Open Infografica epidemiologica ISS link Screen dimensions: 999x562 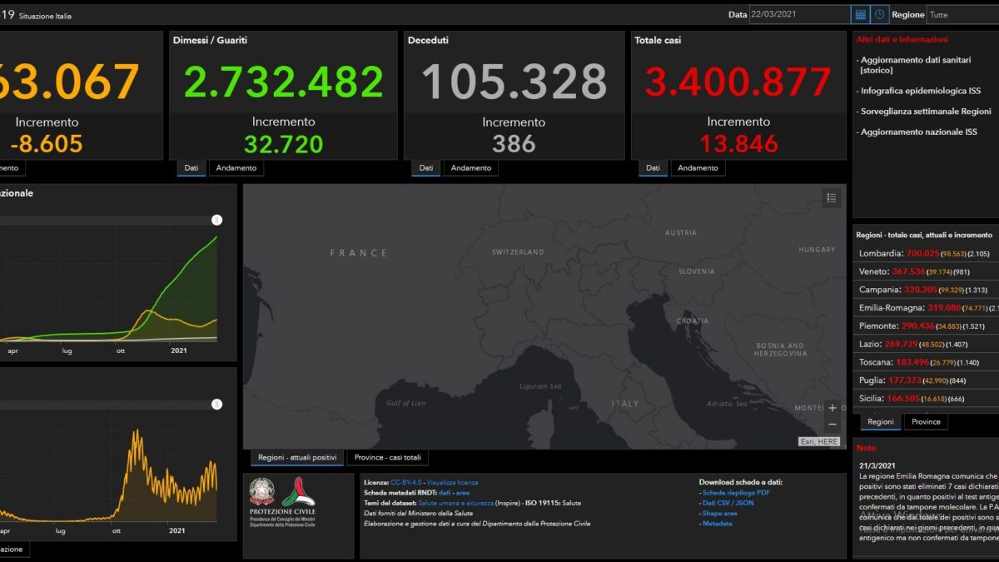[x=921, y=91]
